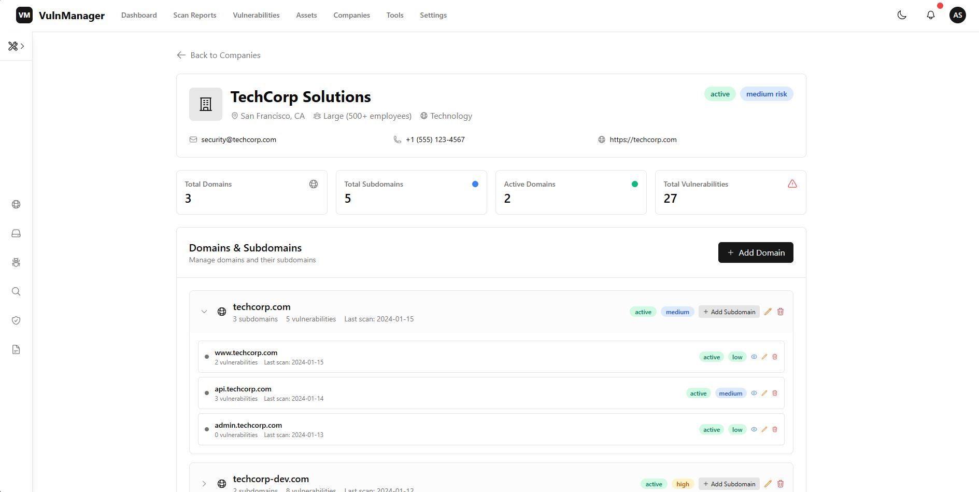
Task: Go to Dashboard
Action: coord(139,15)
